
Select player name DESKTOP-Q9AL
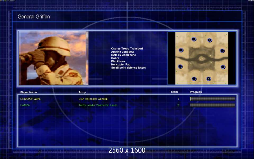(30, 99)
